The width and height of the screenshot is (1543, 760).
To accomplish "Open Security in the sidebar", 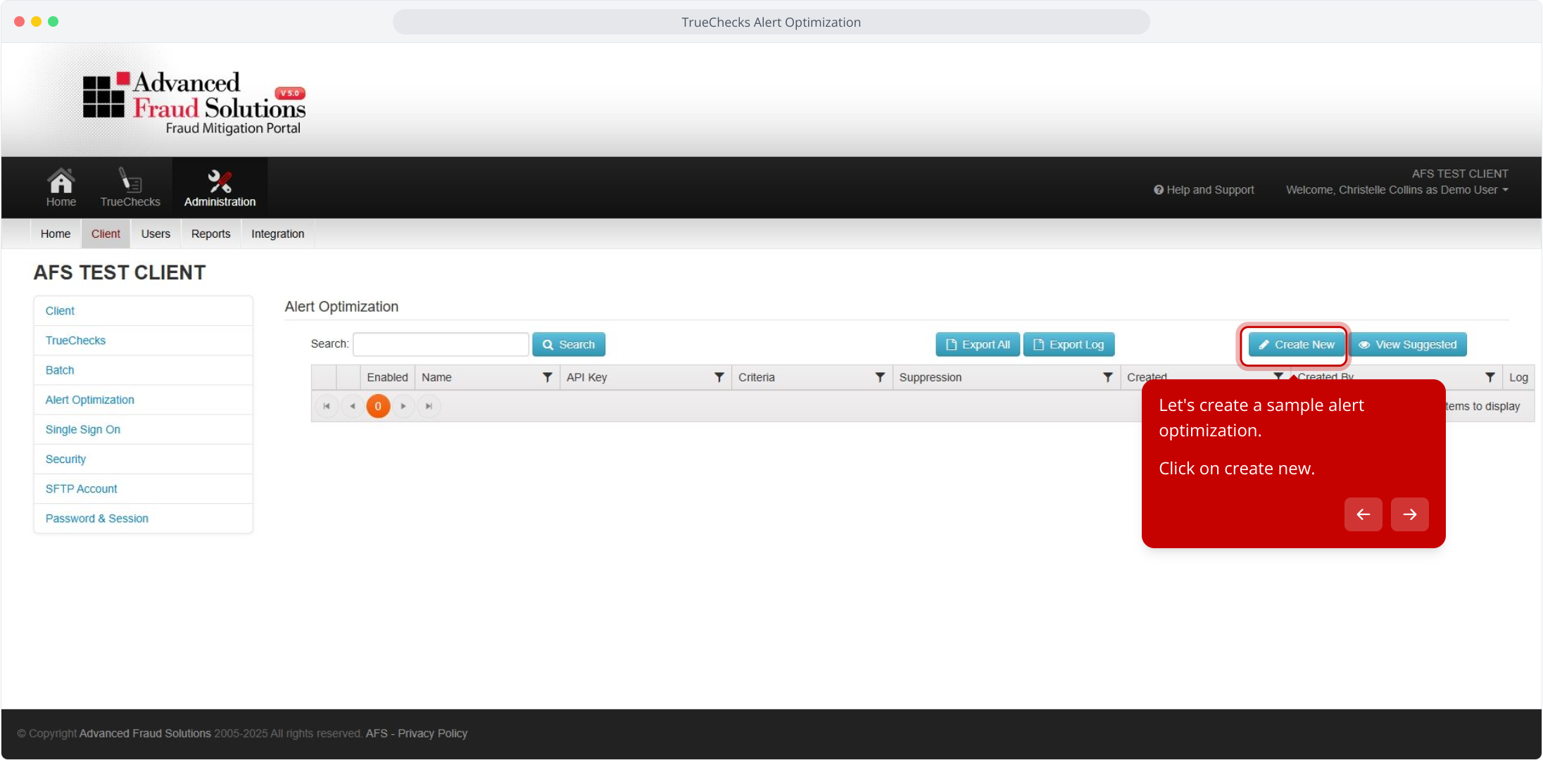I will click(x=143, y=459).
